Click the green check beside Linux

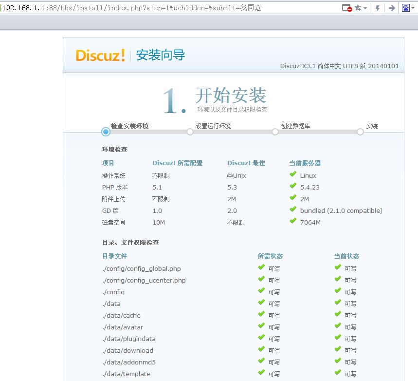[x=293, y=174]
